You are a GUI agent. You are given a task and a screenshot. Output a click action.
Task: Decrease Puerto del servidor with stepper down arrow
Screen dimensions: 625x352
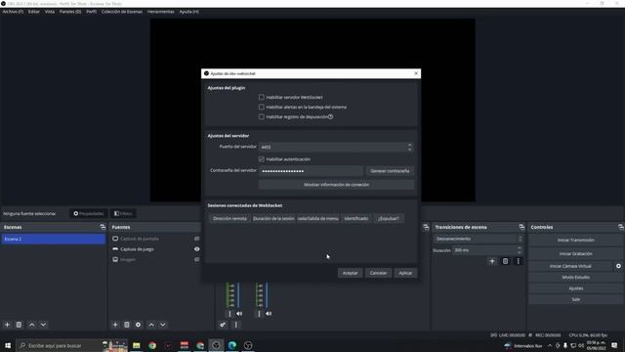pyautogui.click(x=410, y=150)
